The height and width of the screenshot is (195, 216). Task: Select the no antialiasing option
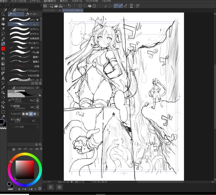click(x=24, y=114)
